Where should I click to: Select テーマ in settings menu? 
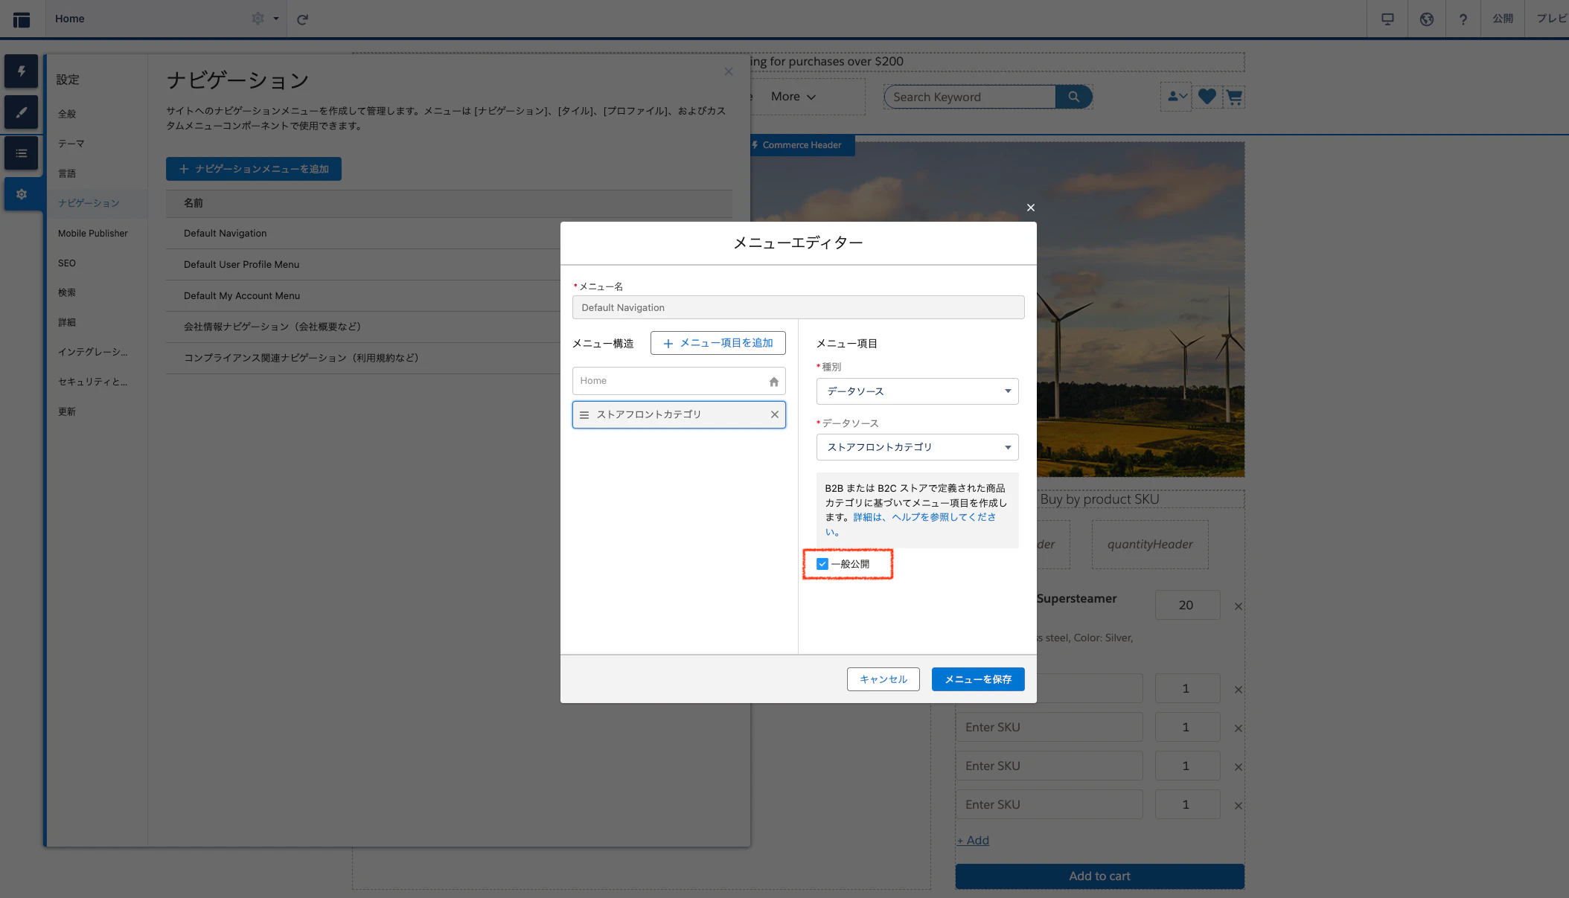(71, 144)
